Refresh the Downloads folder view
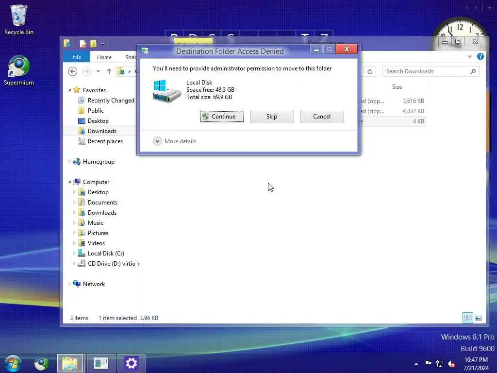The image size is (497, 373). [x=369, y=71]
